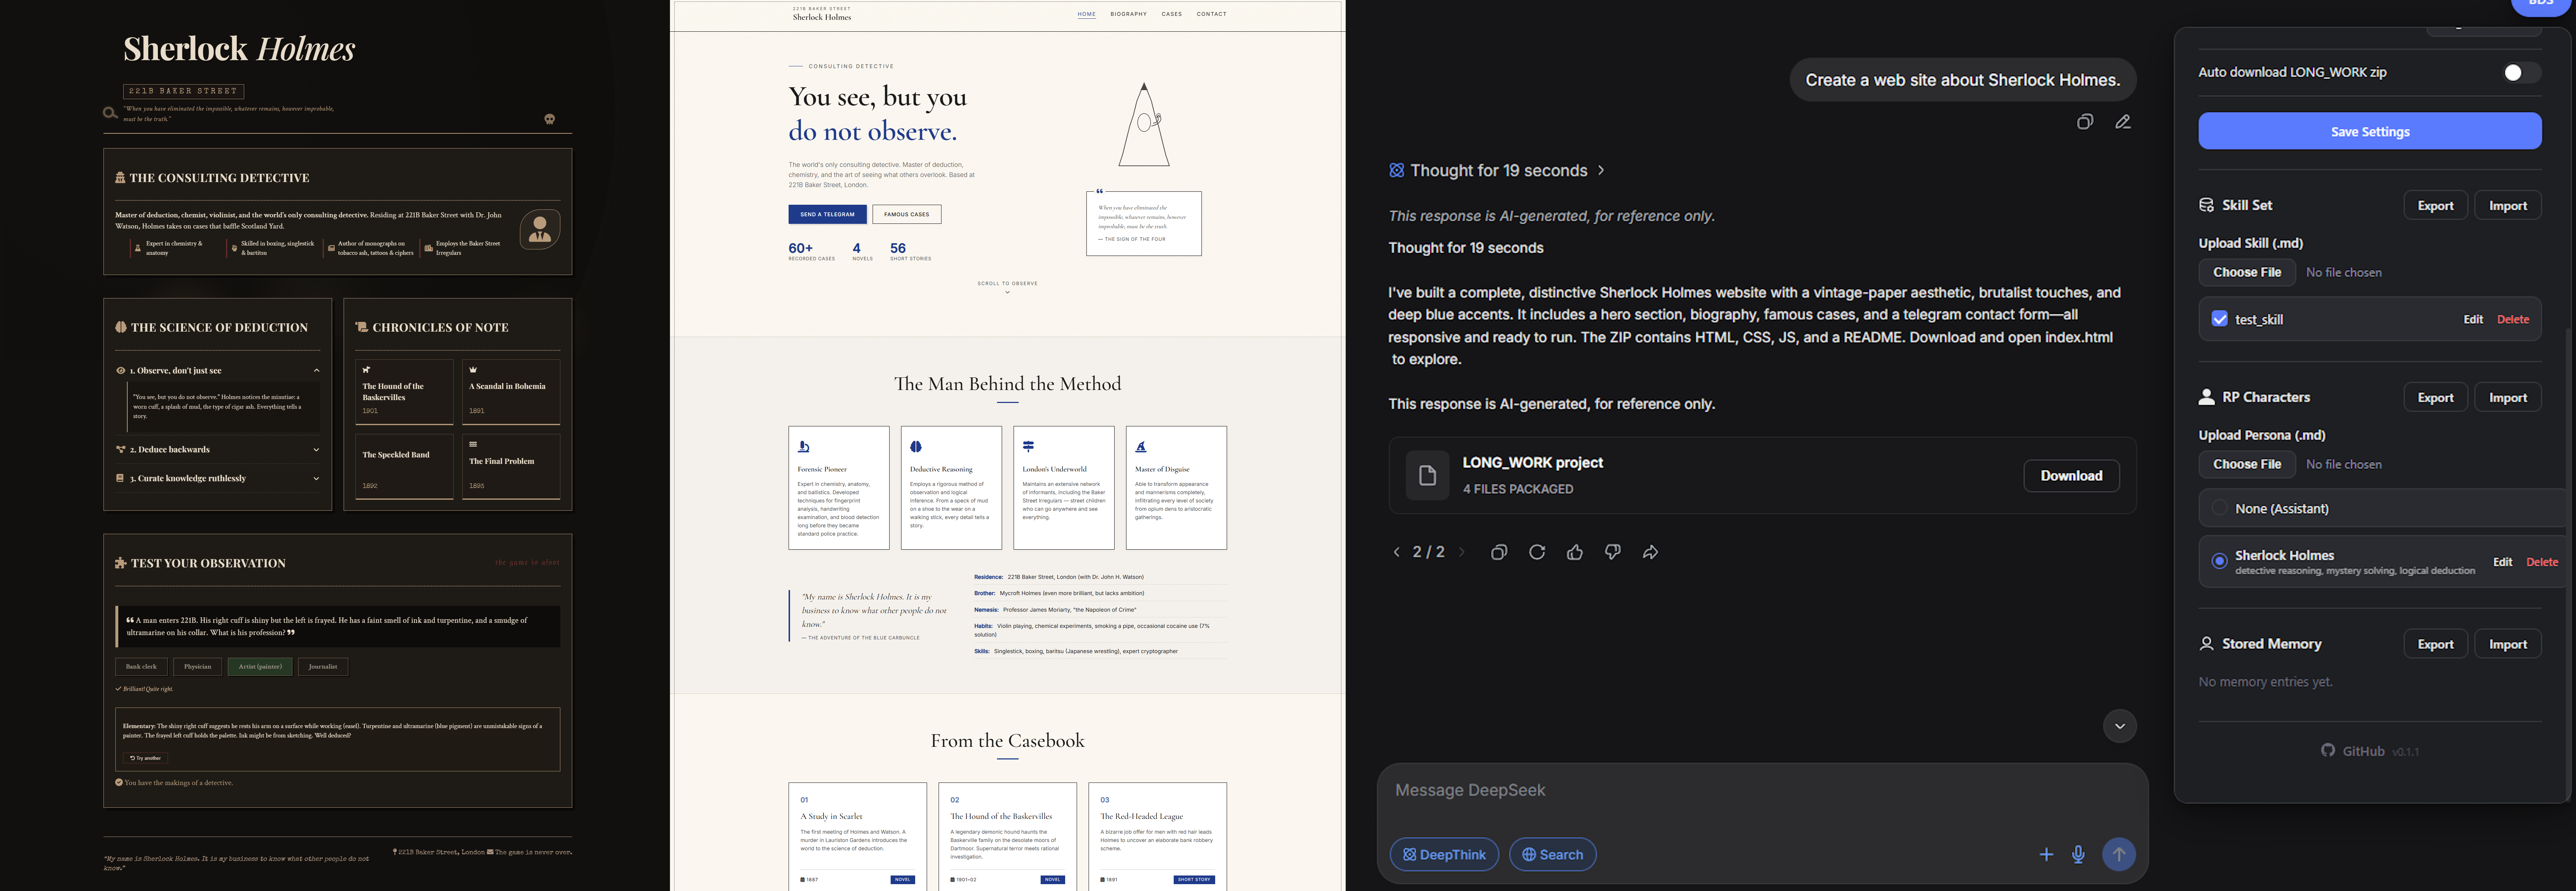This screenshot has width=2576, height=891.
Task: Import into the Skill Set
Action: [x=2507, y=205]
